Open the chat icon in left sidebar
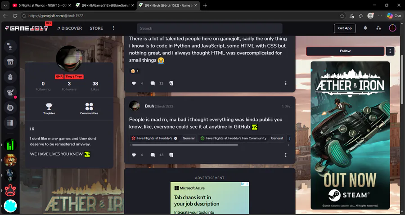Viewport: 405px width, 215px height. click(10, 46)
